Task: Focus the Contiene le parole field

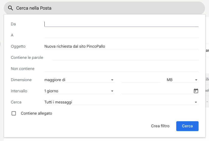Action: [x=125, y=58]
